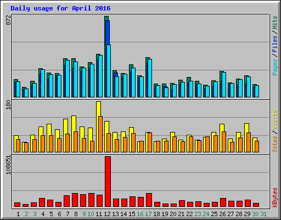Click day label '14' on the x-axis
281x220 pixels.
[x=123, y=214]
